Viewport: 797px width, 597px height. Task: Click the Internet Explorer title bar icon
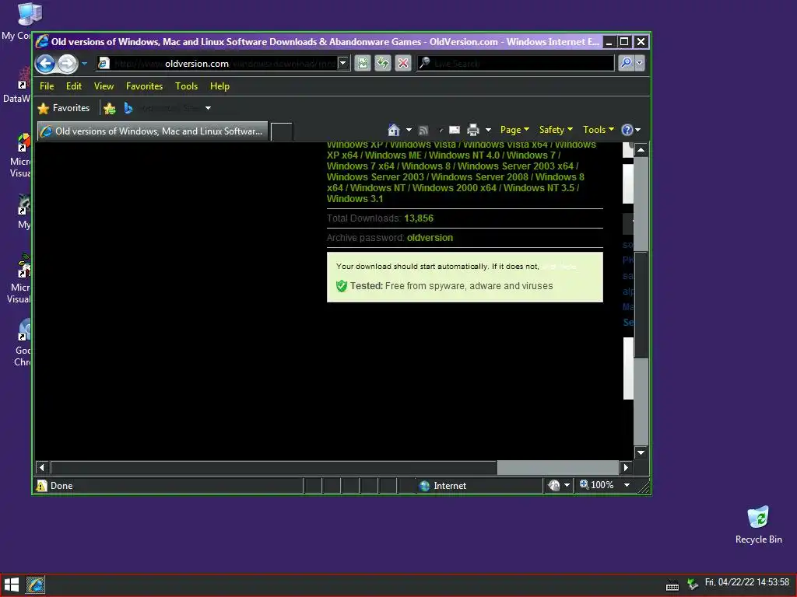pyautogui.click(x=42, y=42)
